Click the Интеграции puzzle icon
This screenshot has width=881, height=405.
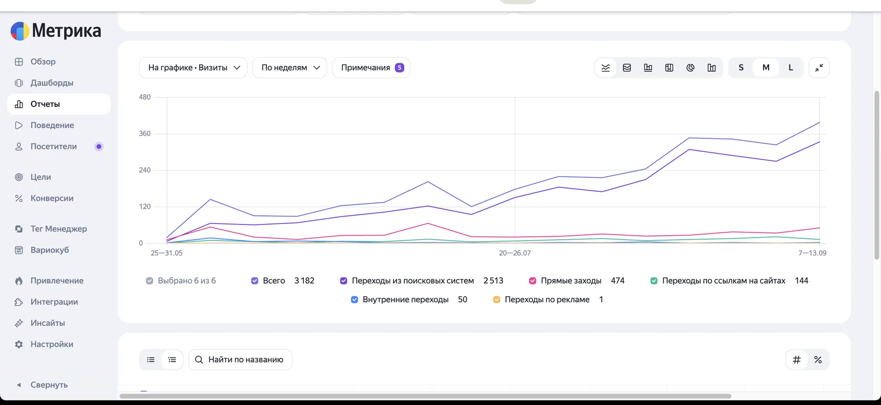pyautogui.click(x=19, y=302)
